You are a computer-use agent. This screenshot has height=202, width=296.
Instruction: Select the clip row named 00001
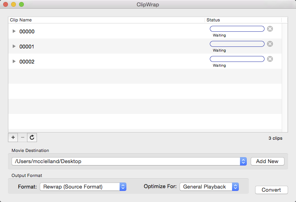click(x=145, y=46)
